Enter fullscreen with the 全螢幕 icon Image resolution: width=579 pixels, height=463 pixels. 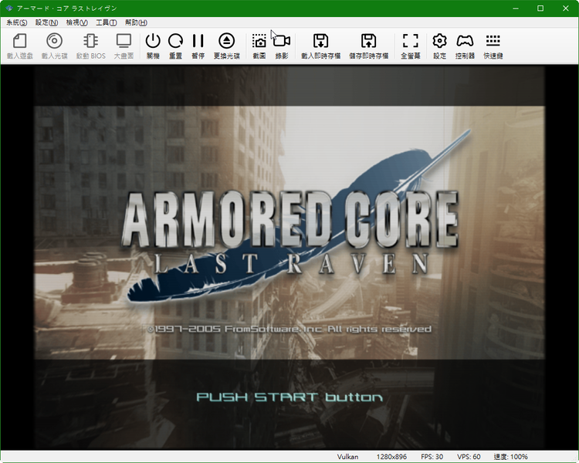[411, 46]
